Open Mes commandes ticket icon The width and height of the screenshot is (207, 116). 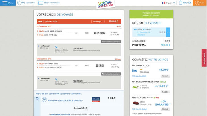(x=40, y=3)
